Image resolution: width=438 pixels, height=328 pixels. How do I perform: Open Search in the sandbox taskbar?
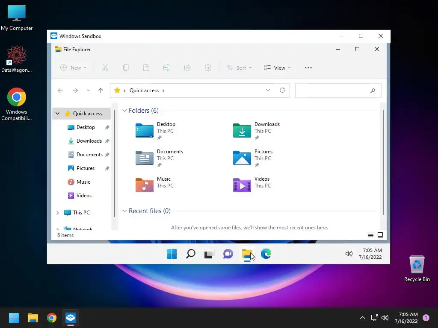[x=190, y=254]
